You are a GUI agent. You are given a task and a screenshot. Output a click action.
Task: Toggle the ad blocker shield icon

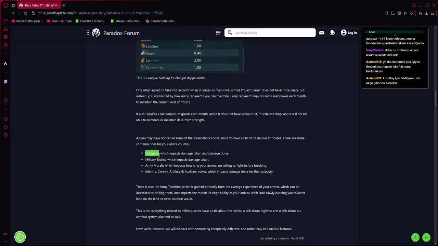399,13
